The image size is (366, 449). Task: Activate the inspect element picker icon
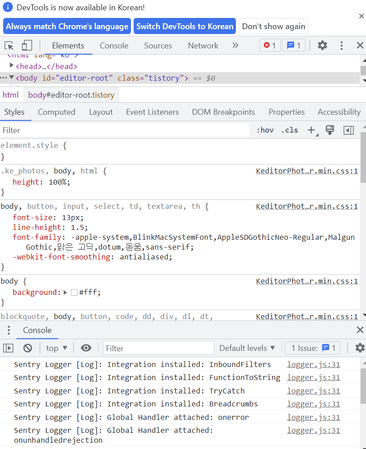coord(9,46)
